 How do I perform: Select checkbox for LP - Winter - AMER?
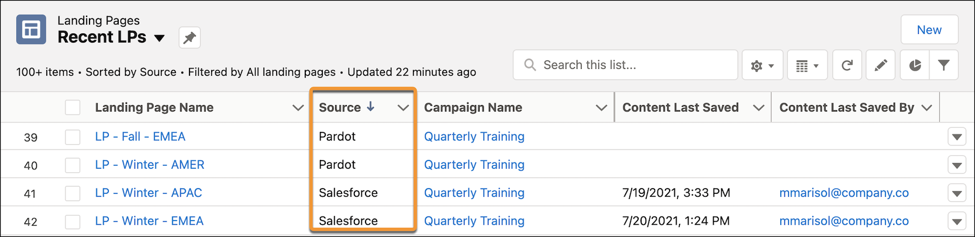pyautogui.click(x=73, y=165)
